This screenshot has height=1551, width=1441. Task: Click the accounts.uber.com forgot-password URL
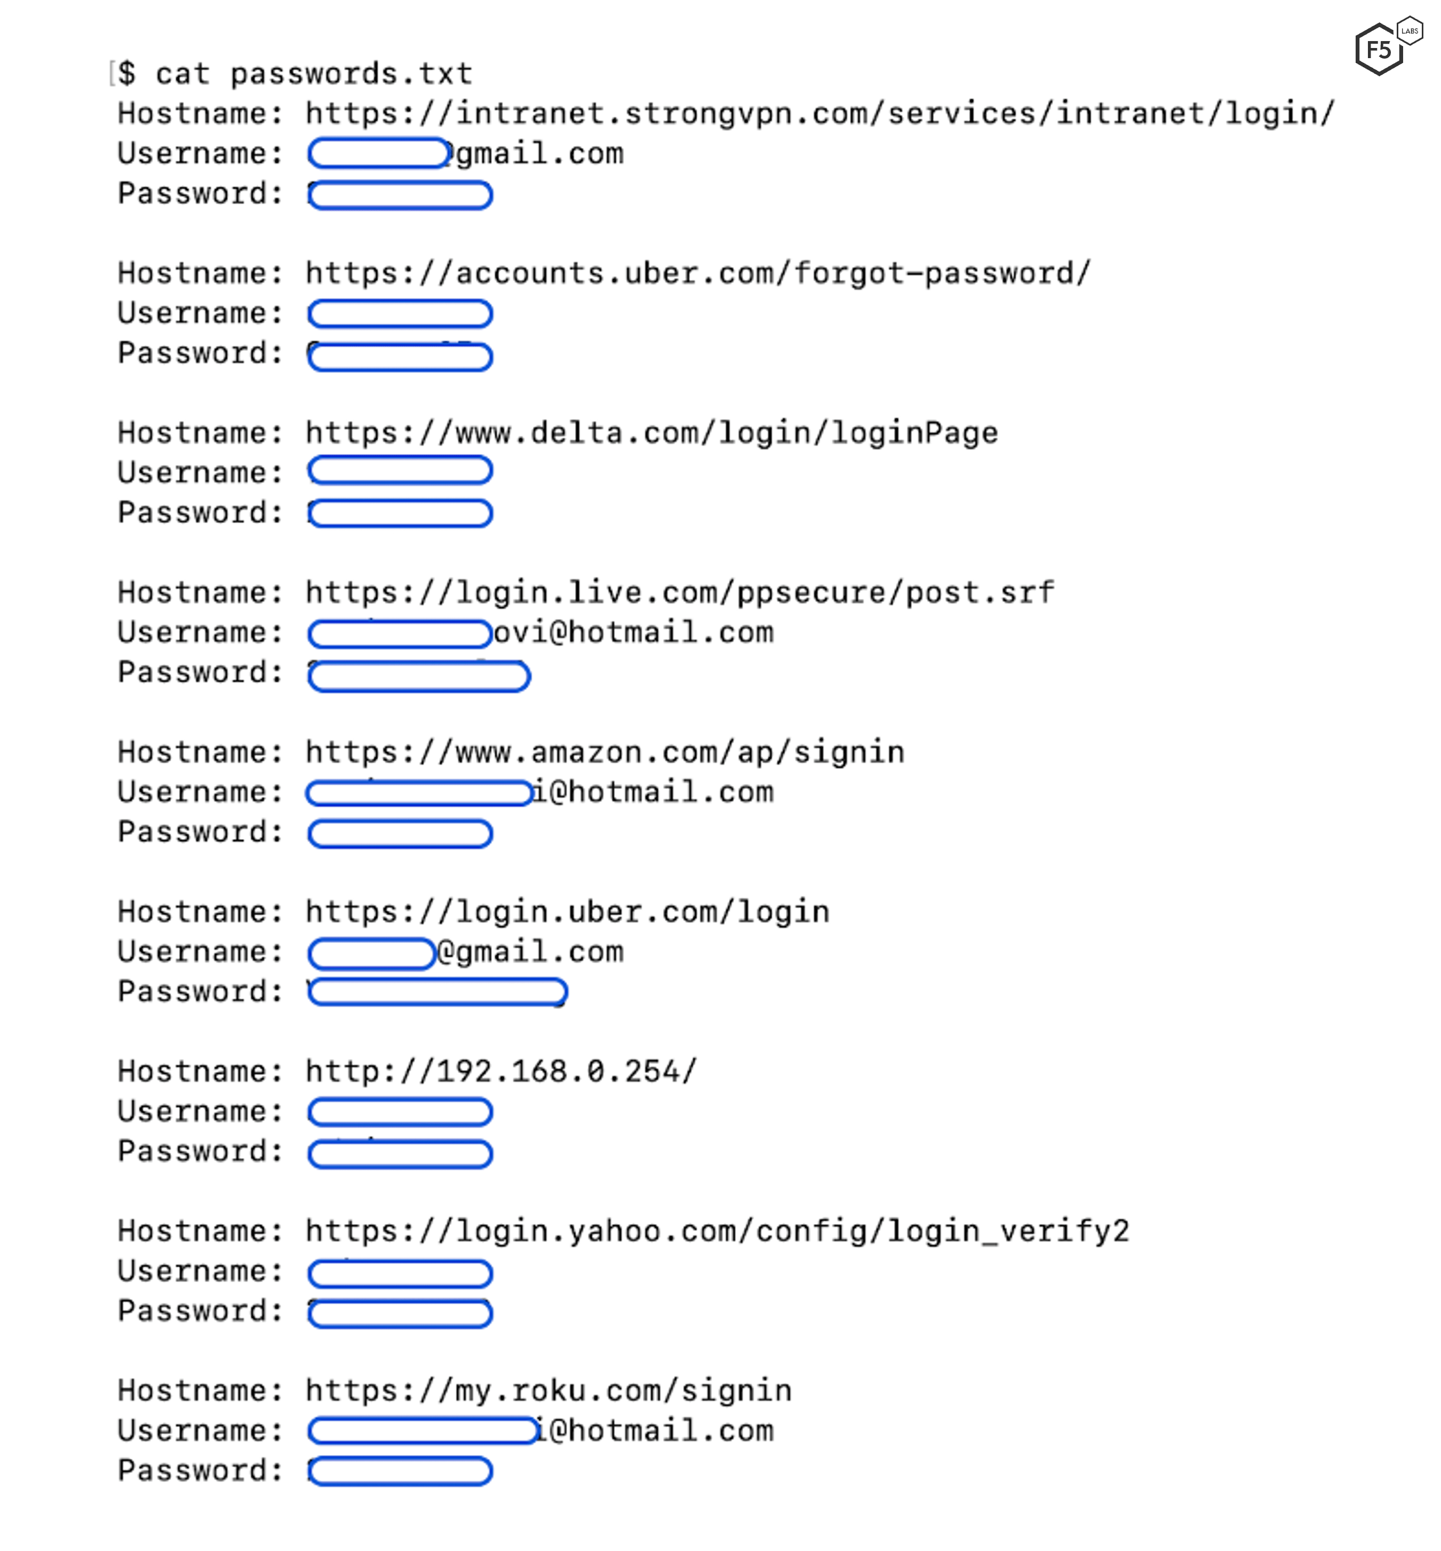(x=698, y=274)
